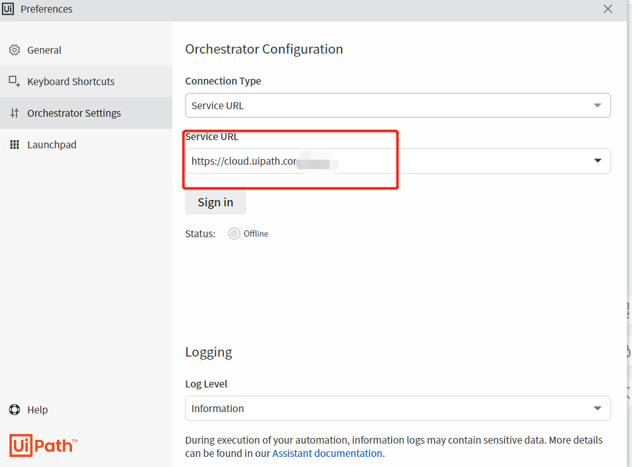The width and height of the screenshot is (632, 467).
Task: Click the Help label in sidebar
Action: 37,410
